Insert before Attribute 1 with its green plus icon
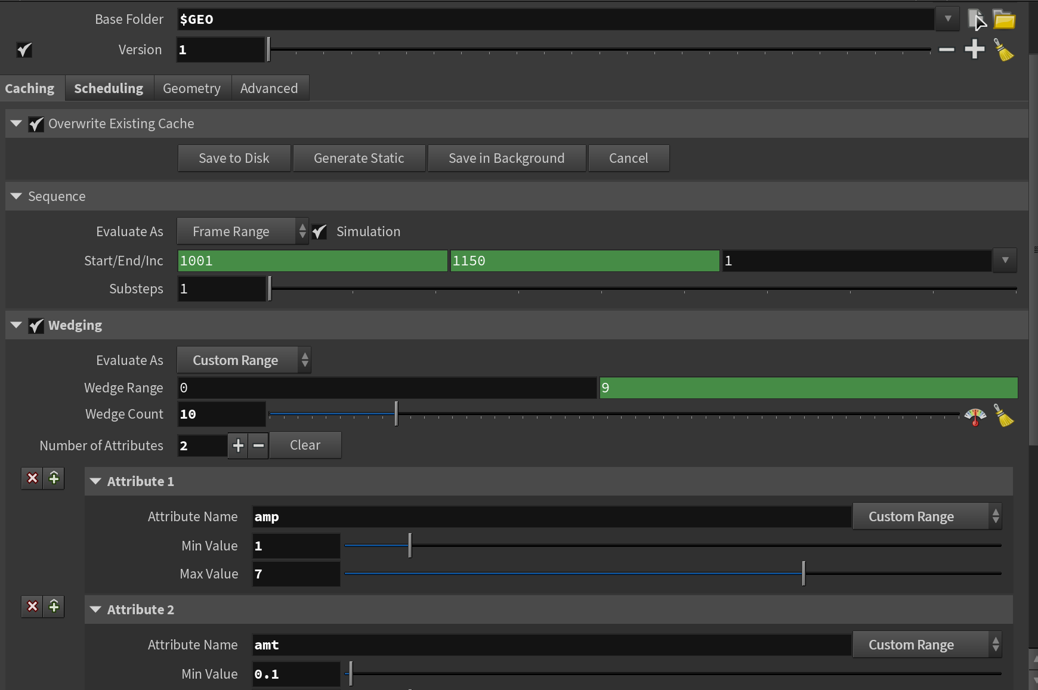Screen dimensions: 1038x690 pos(54,478)
